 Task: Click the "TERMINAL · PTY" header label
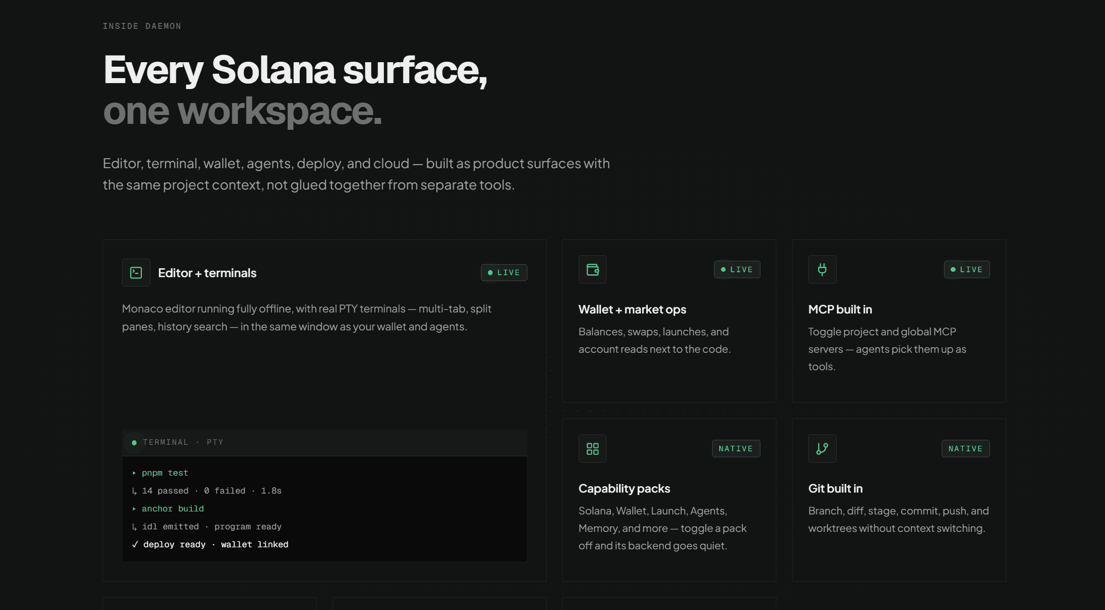click(183, 443)
